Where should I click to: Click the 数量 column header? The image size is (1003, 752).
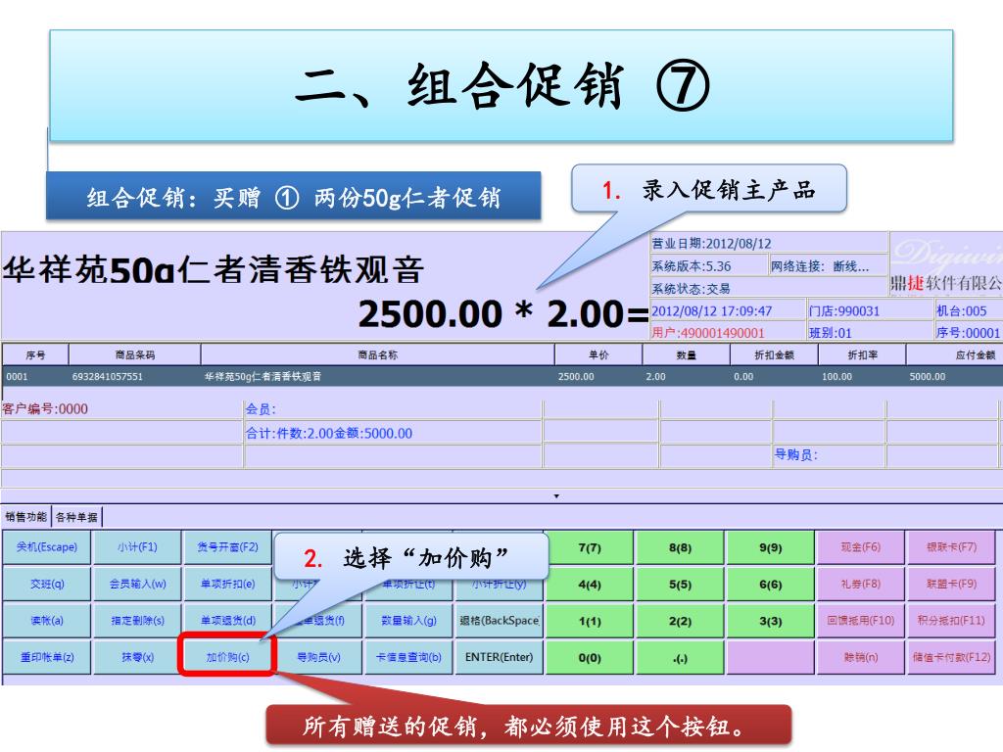(x=687, y=354)
